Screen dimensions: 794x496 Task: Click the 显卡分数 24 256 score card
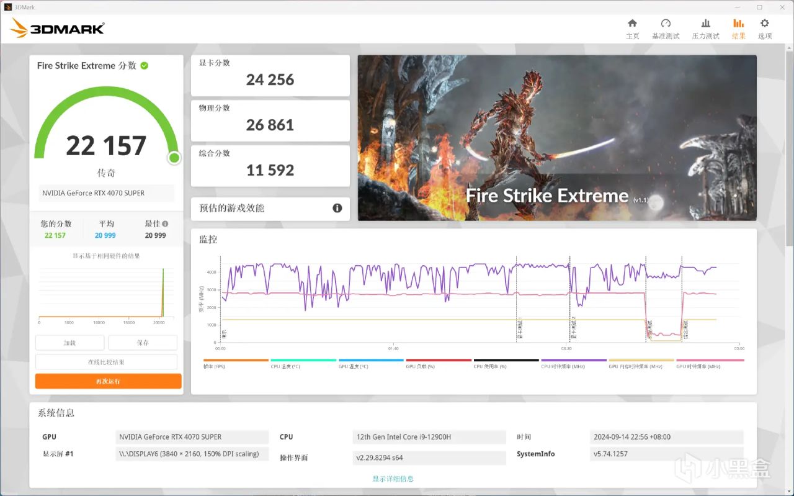point(270,76)
